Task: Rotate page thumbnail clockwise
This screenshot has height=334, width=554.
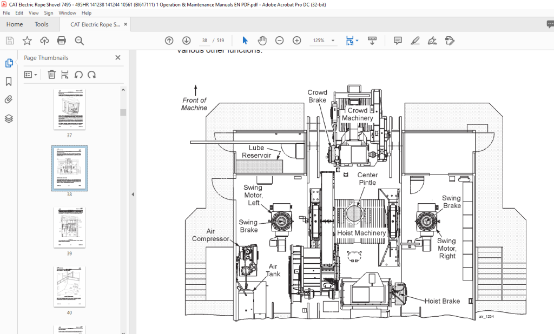Action: point(92,75)
